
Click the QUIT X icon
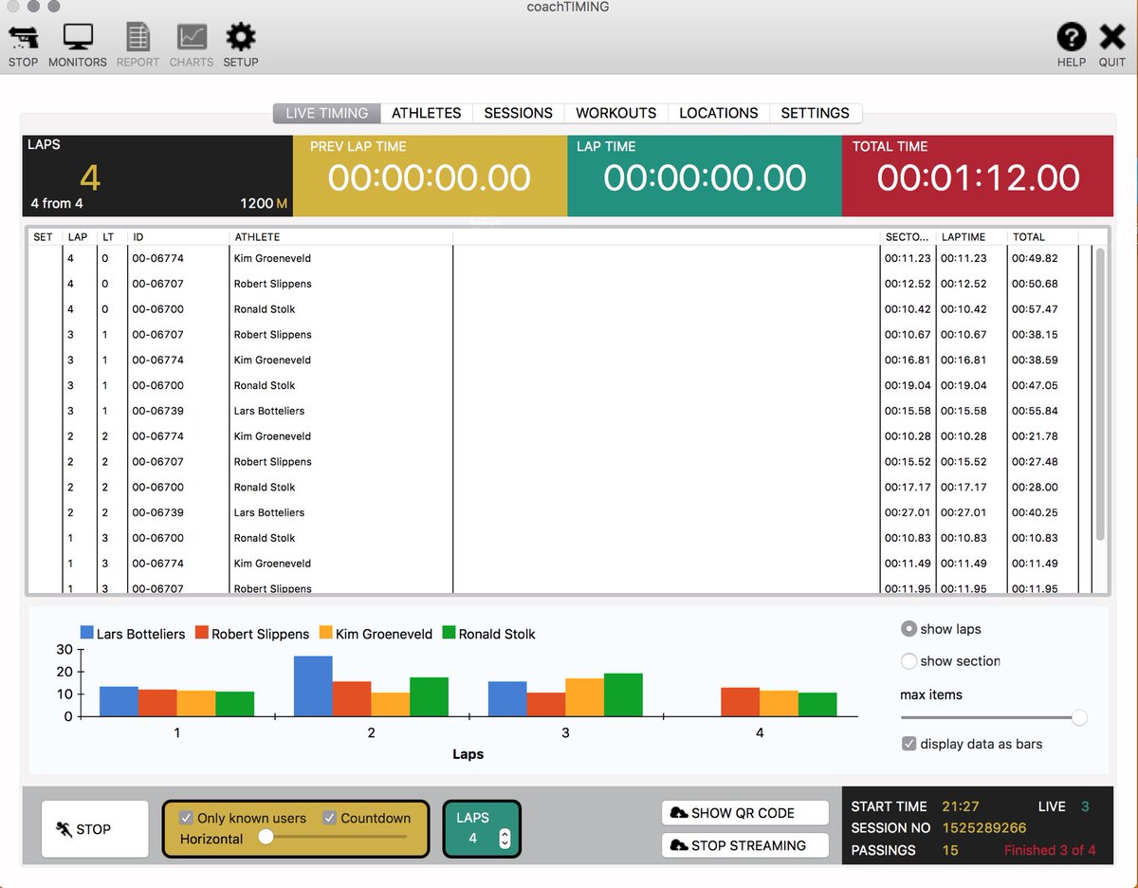(x=1112, y=38)
